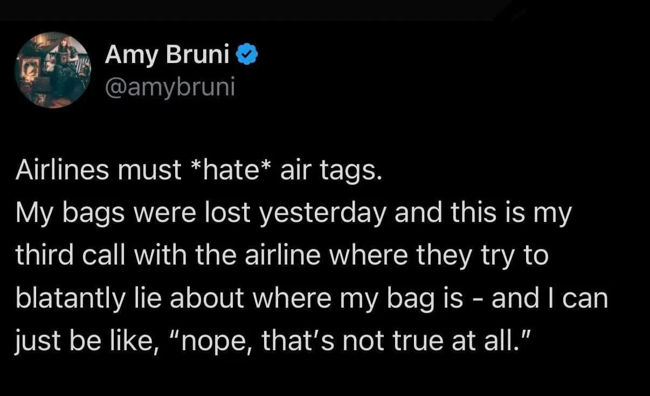Click Amy Bruni's profile picture
Screen dimensions: 650x396
coord(52,70)
